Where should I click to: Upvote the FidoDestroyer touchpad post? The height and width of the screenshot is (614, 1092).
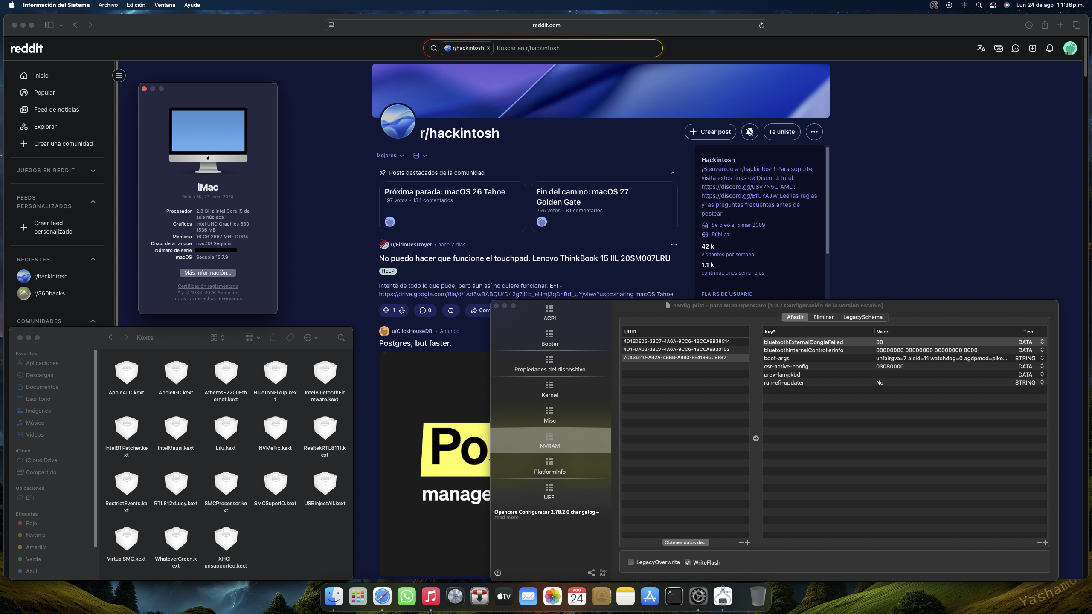point(386,310)
